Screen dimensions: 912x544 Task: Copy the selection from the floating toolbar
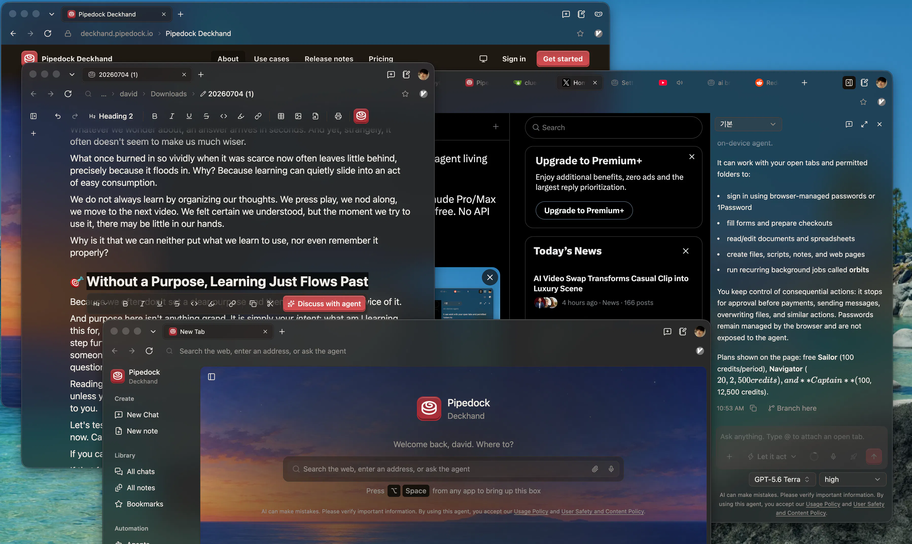(x=253, y=303)
